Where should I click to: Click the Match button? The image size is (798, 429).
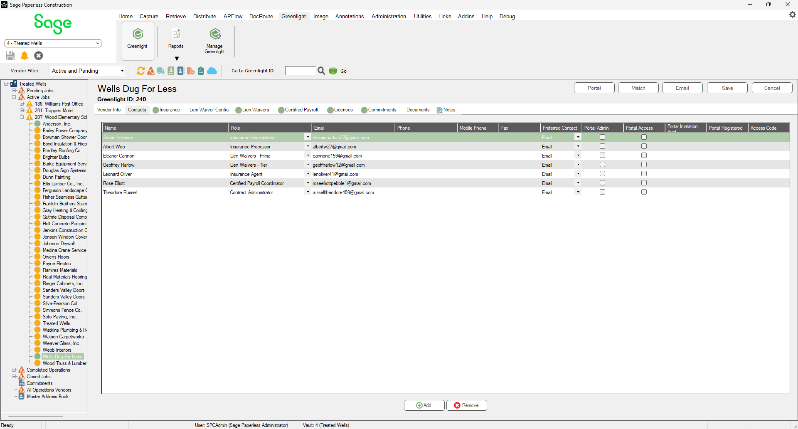638,88
